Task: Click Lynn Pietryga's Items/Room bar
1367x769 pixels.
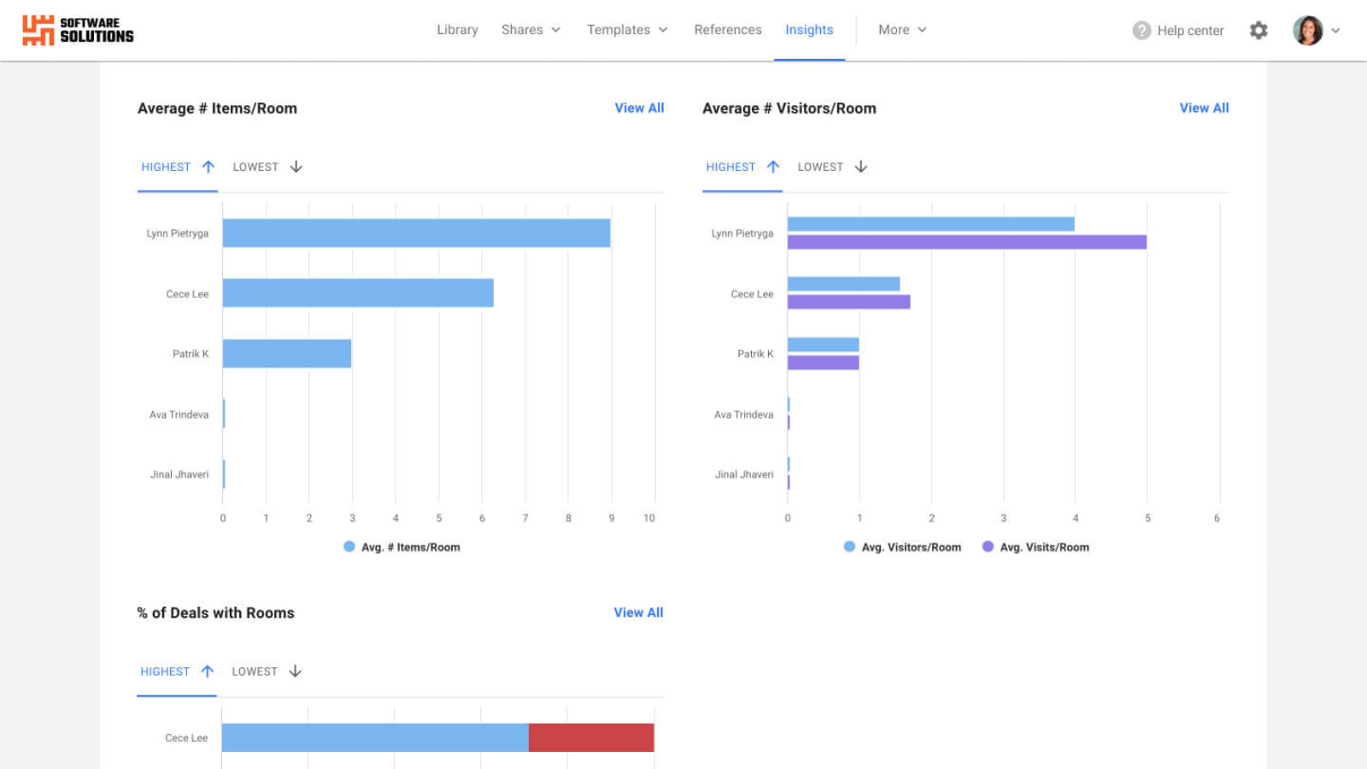Action: [x=416, y=232]
